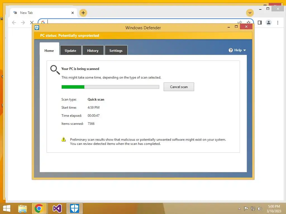This screenshot has height=214, width=286.
Task: Switch to Chrome on the taskbar
Action: pyautogui.click(x=40, y=208)
